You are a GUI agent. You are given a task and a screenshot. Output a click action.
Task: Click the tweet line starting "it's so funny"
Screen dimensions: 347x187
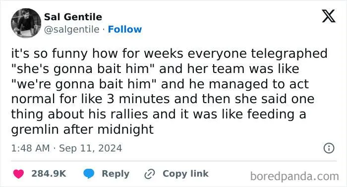pos(170,54)
